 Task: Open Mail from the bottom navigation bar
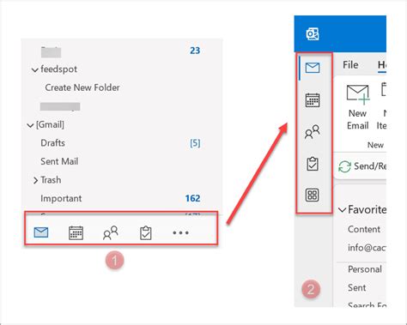(41, 232)
